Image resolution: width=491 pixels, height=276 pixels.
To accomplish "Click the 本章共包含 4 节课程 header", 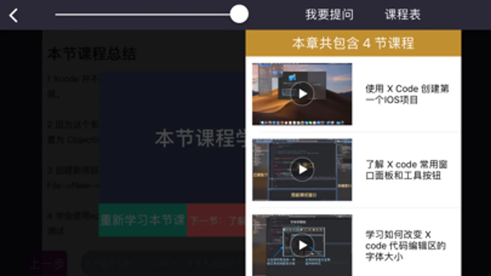I will (x=353, y=43).
